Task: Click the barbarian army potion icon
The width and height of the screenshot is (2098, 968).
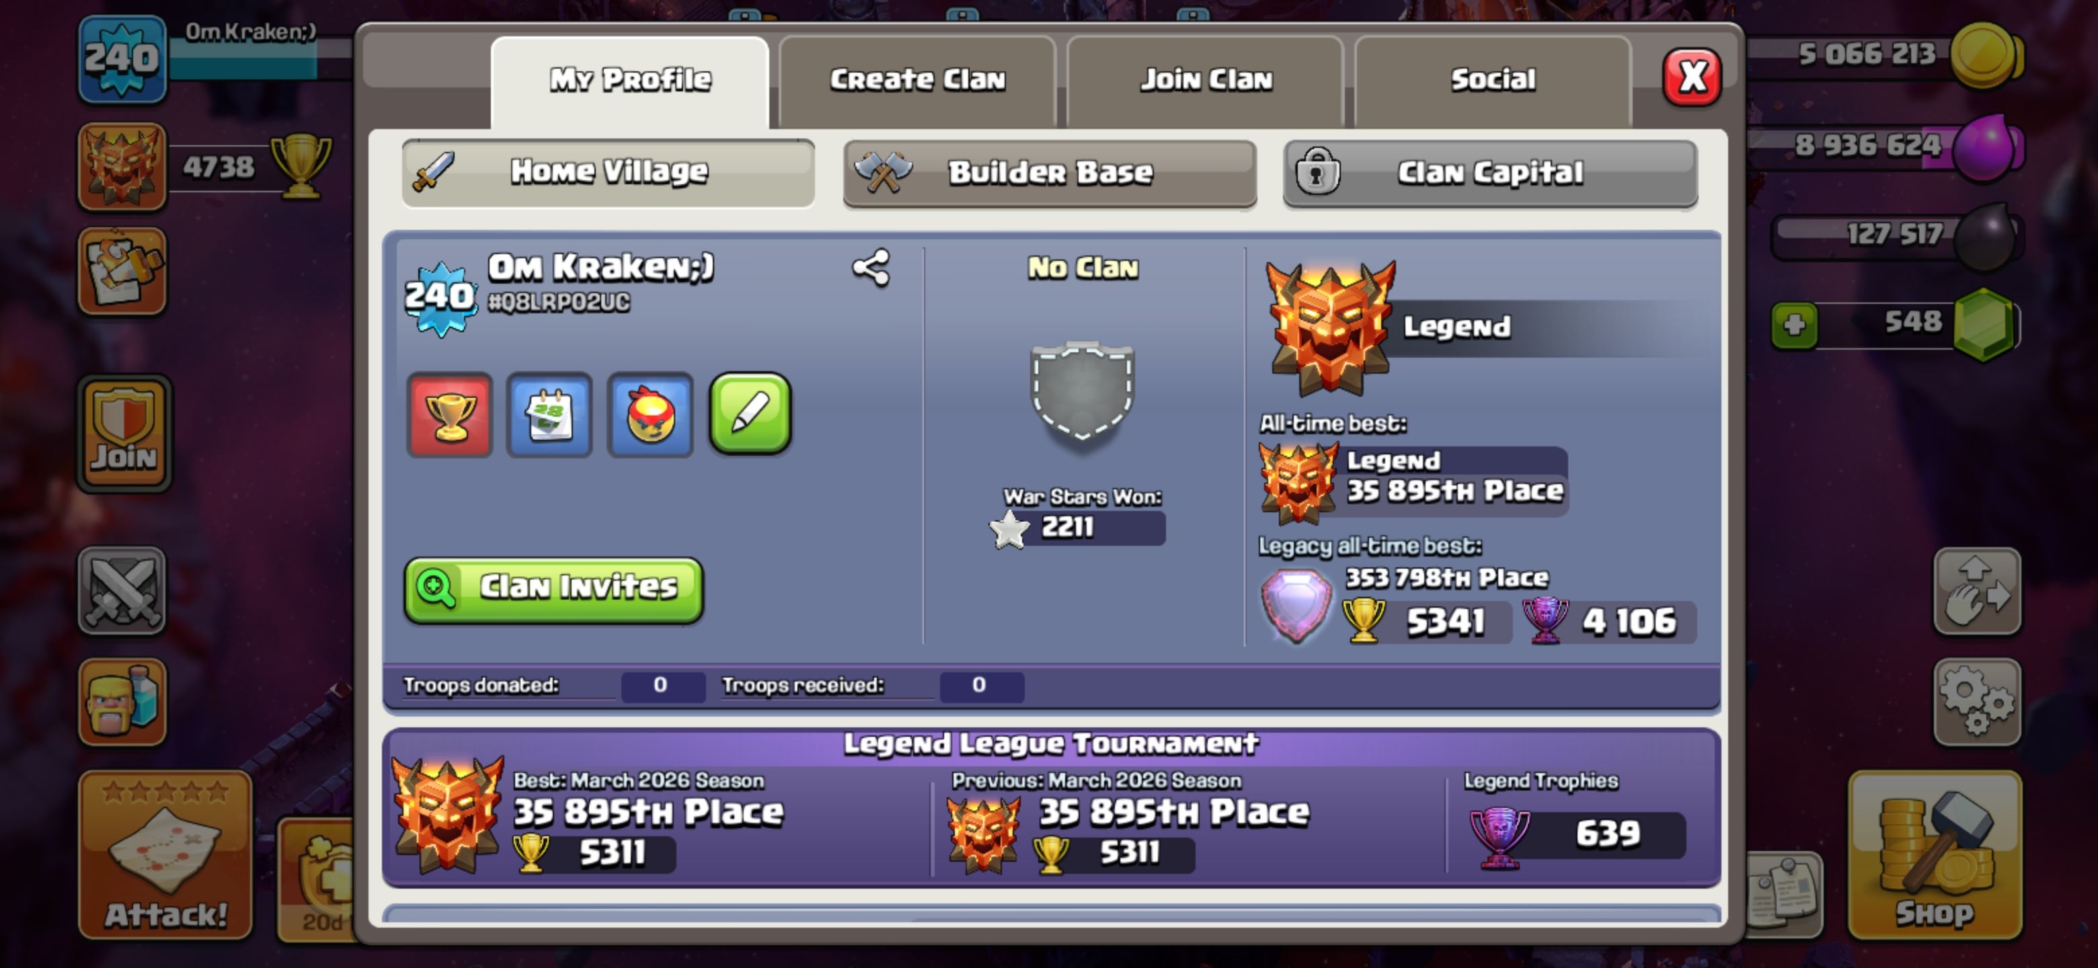Action: (122, 702)
